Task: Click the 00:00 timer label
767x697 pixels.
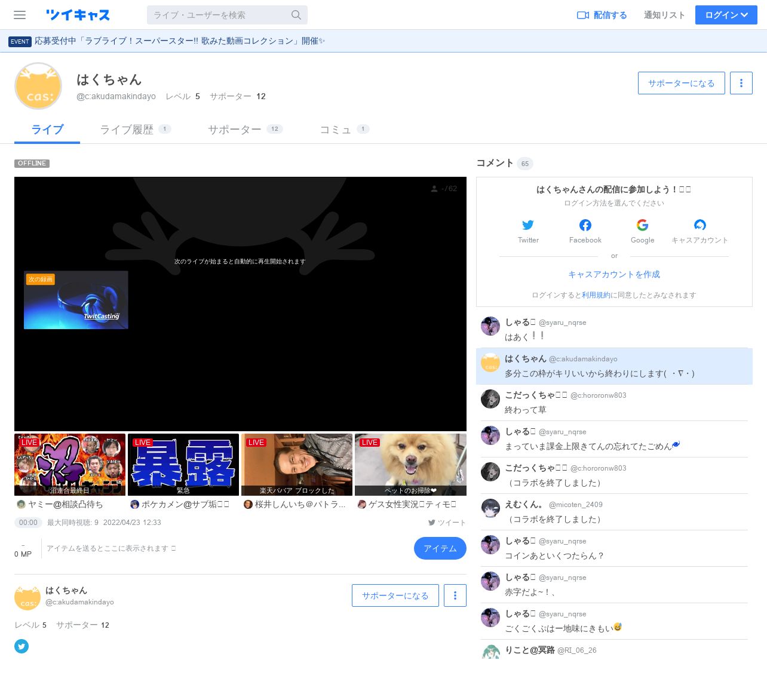Action: [x=28, y=523]
